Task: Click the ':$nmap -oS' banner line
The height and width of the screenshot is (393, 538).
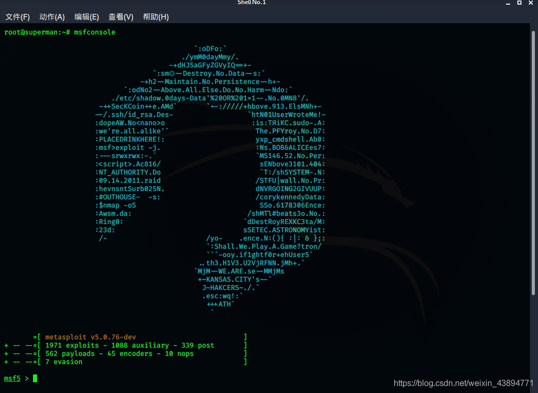Action: tap(115, 205)
